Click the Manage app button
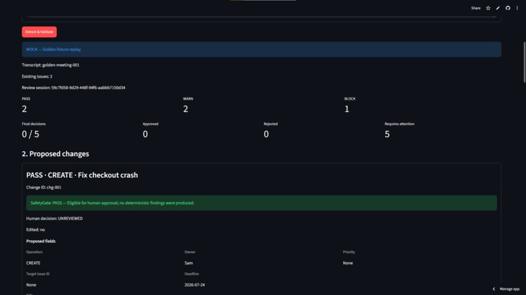This screenshot has height=295, width=526. coord(510,288)
